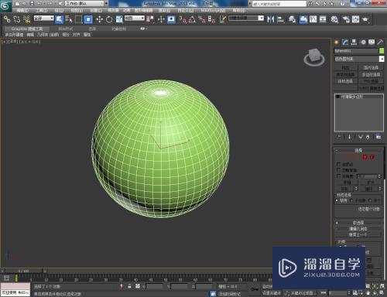This screenshot has width=387, height=297.
Task: Click the Configure Modifier Sets icon
Action: 378,137
